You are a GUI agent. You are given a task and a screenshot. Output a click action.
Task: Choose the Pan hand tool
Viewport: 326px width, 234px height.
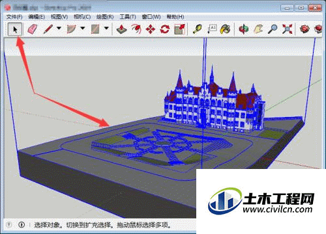(258, 29)
